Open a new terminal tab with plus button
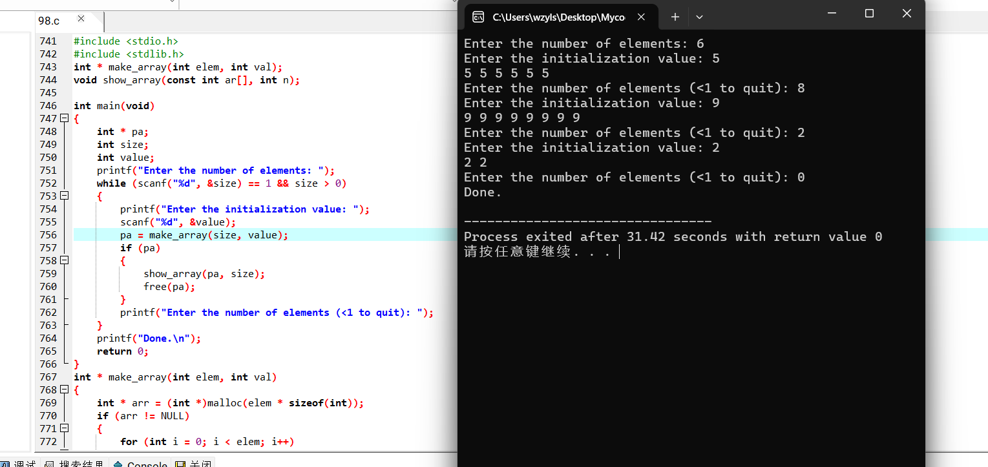 [675, 17]
